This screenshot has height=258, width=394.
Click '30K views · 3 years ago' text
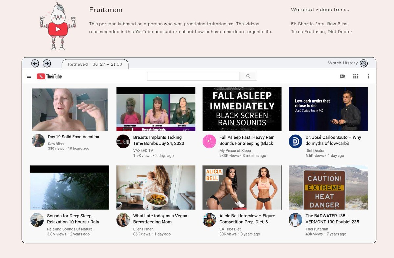click(240, 234)
